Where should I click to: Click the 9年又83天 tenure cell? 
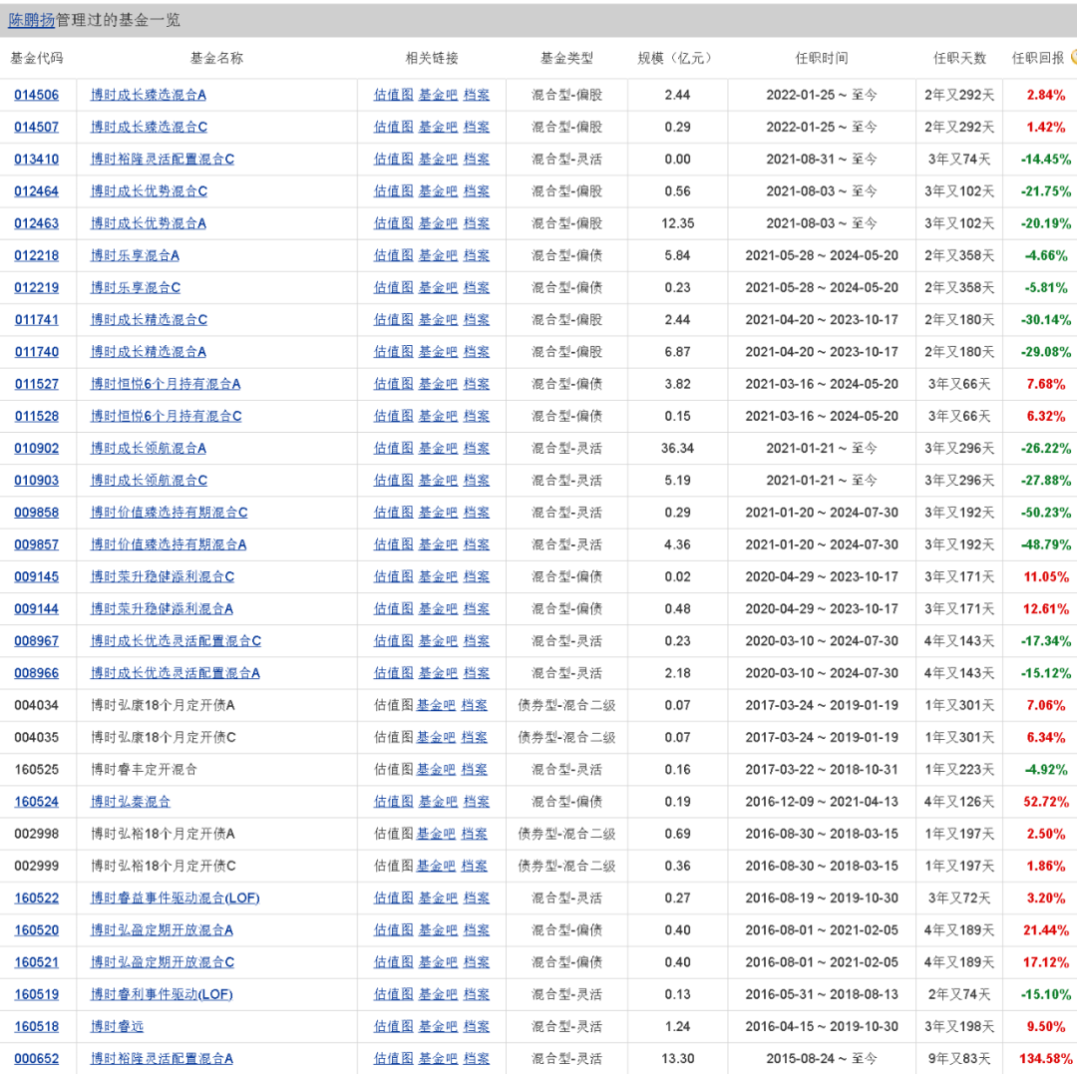click(x=959, y=1059)
